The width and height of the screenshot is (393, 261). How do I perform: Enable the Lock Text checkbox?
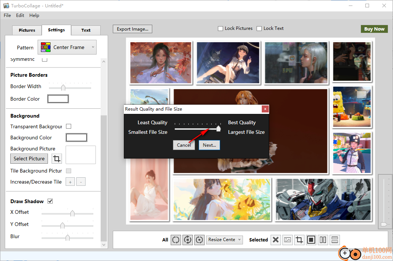pyautogui.click(x=259, y=29)
